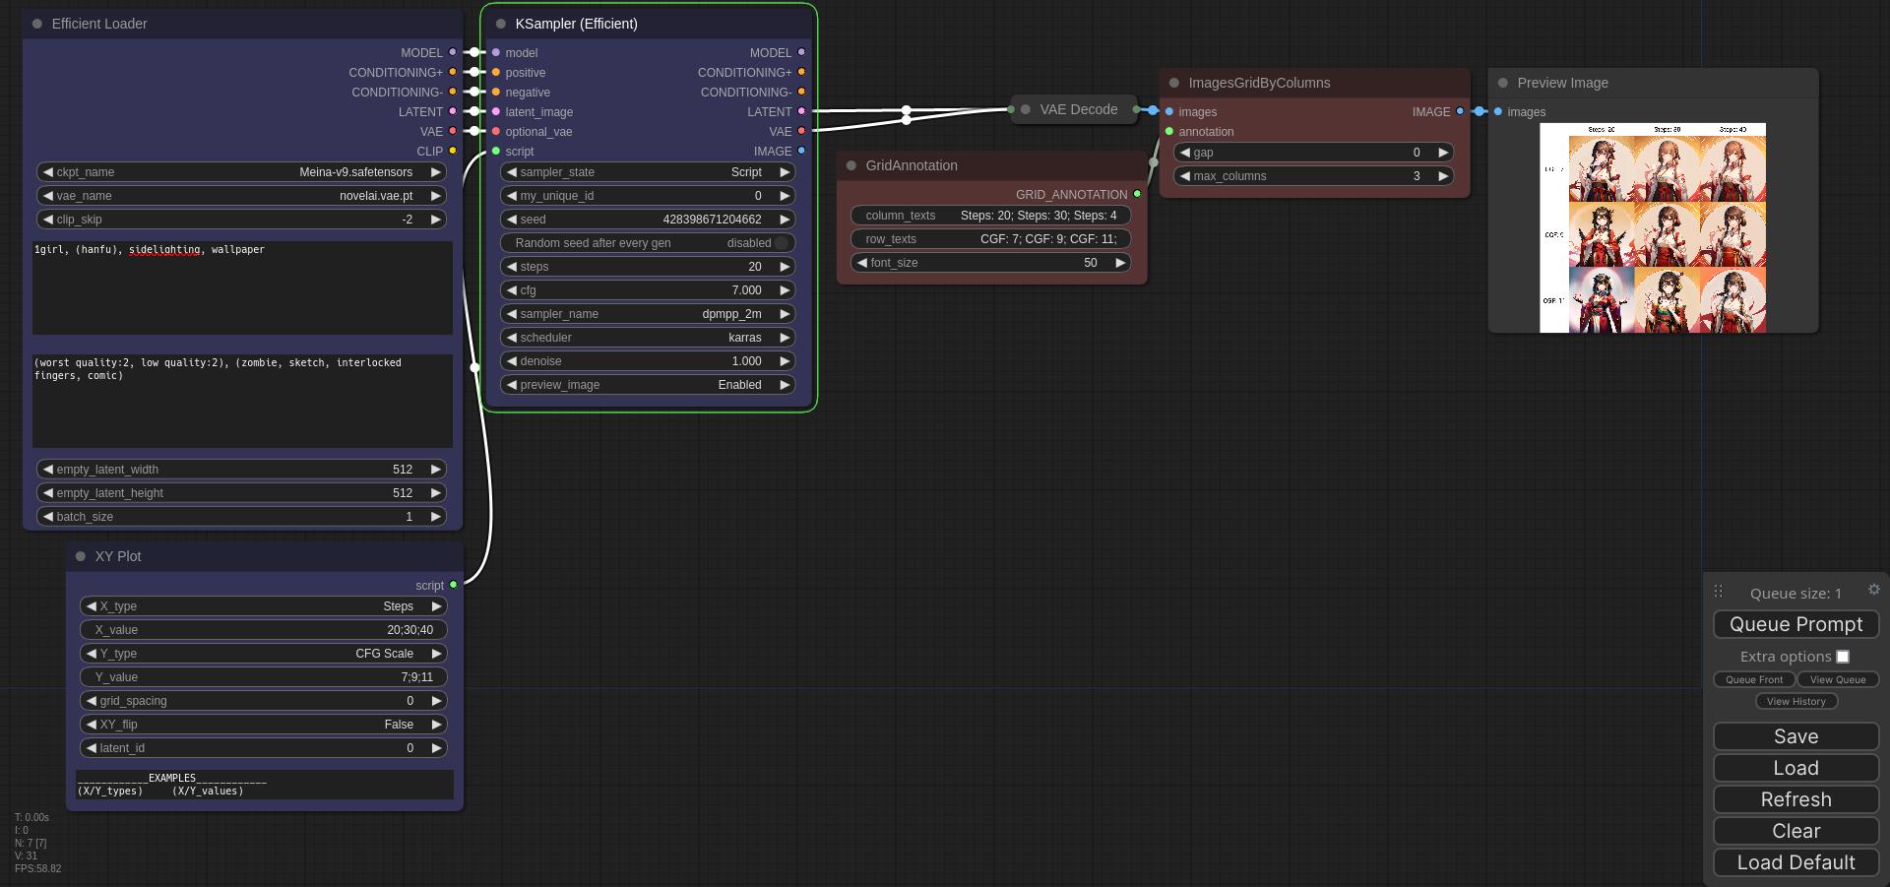Image resolution: width=1890 pixels, height=887 pixels.
Task: Open scheduler karras dropdown
Action: pos(648,338)
